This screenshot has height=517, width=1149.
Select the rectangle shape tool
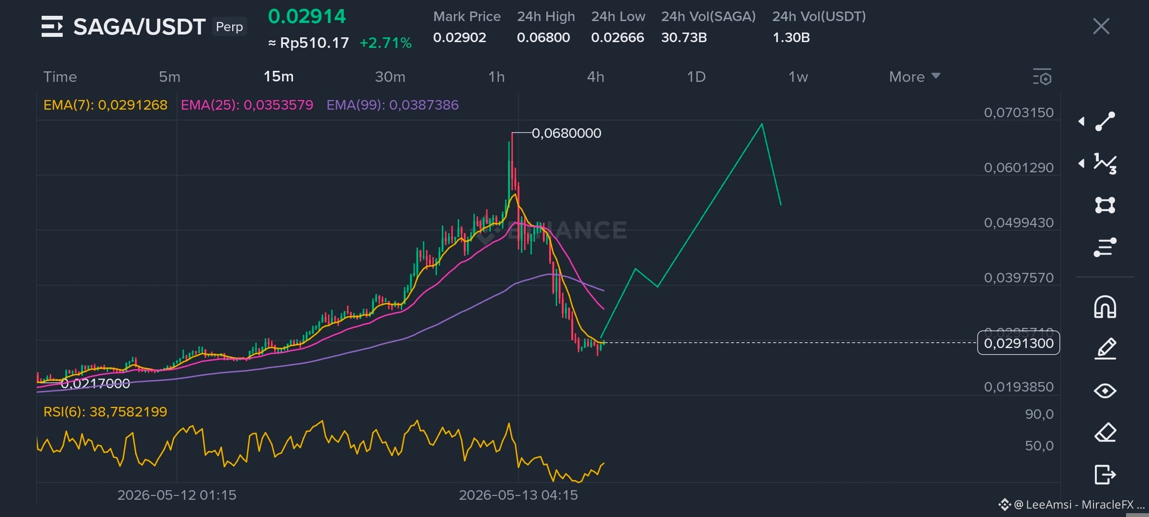pyautogui.click(x=1105, y=205)
